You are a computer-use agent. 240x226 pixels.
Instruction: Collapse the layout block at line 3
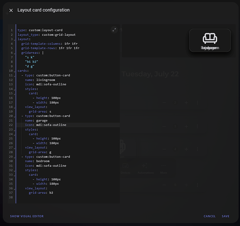[x=15, y=40]
